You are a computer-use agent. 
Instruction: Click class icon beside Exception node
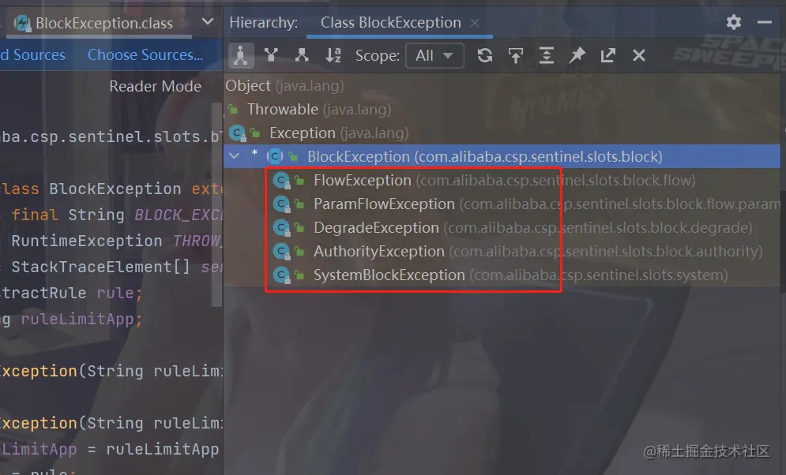237,133
